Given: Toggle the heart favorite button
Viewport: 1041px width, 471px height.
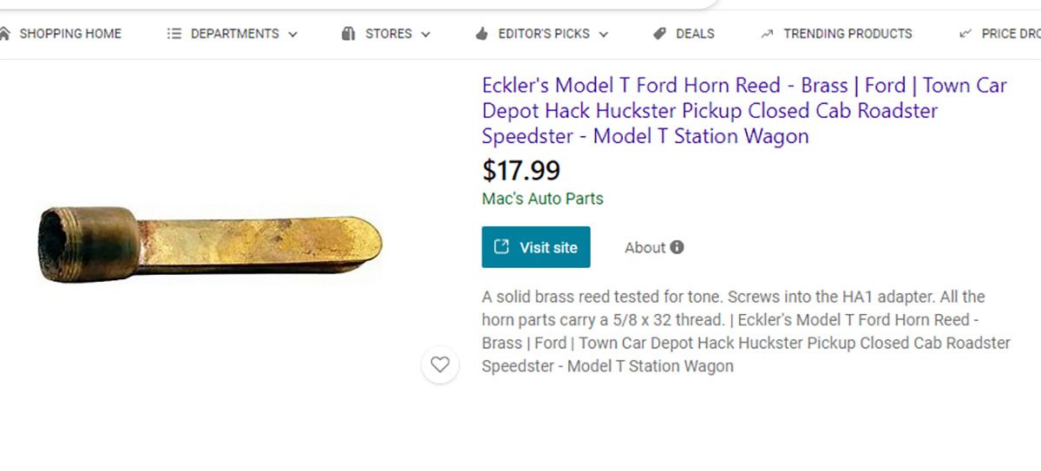Looking at the screenshot, I should (x=440, y=364).
